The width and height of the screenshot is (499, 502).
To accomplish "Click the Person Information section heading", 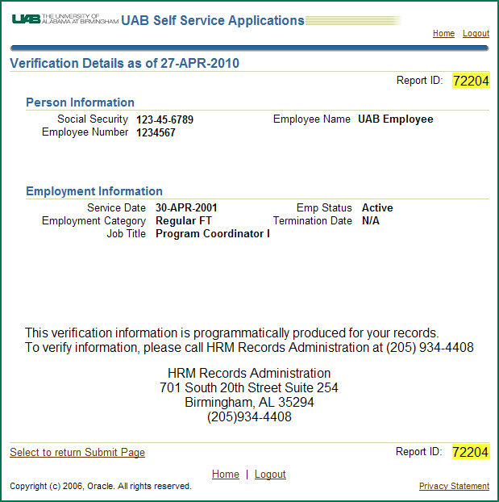I will coord(80,102).
